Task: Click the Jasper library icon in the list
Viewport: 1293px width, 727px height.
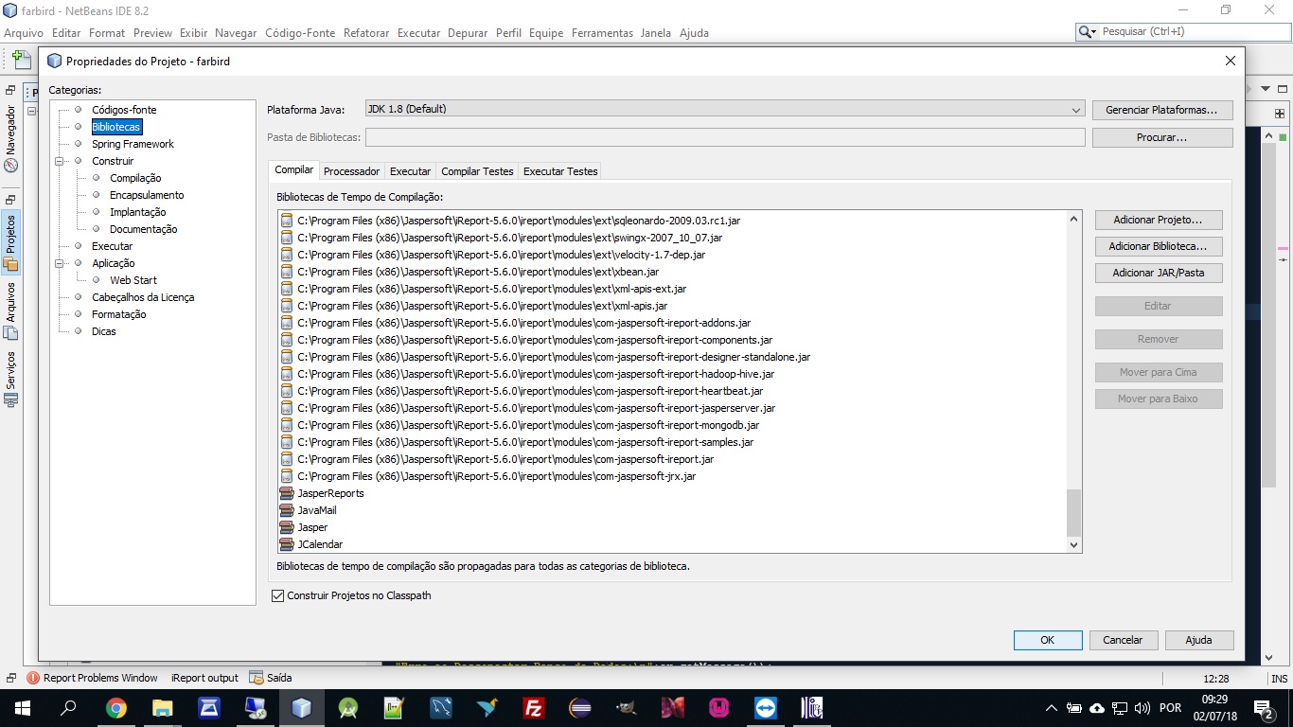Action: 287,527
